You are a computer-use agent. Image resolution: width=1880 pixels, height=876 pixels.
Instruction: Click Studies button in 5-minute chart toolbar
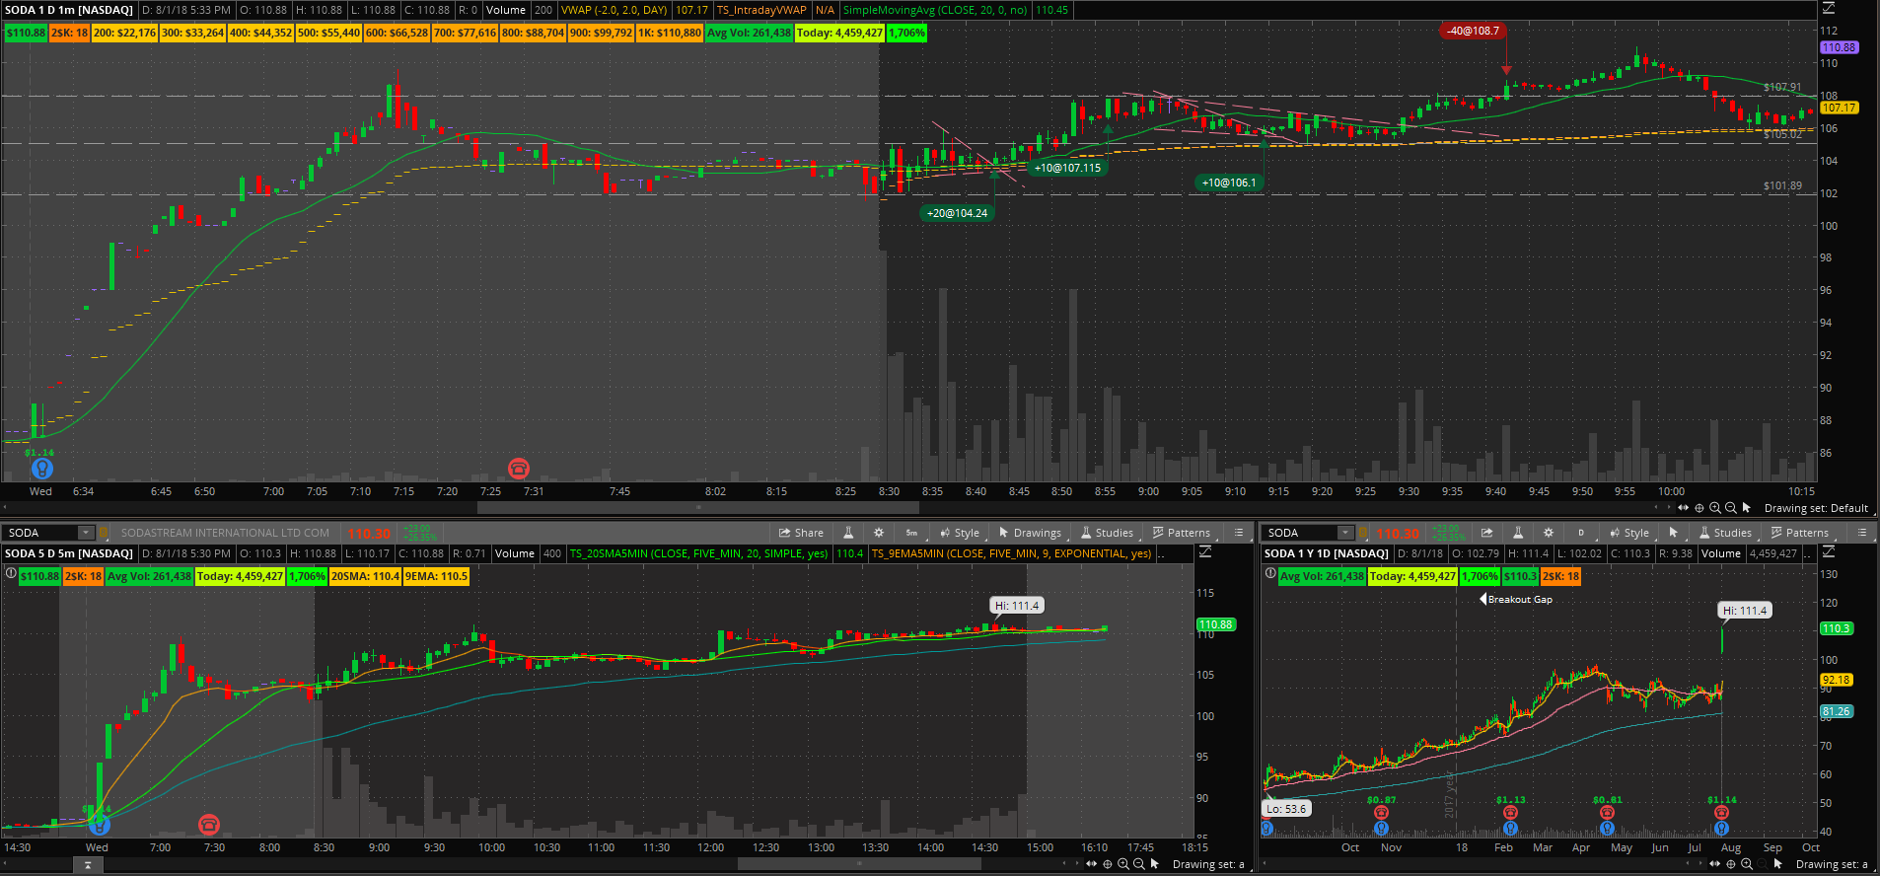click(1107, 533)
